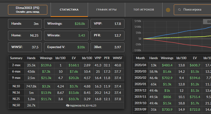The height and width of the screenshot is (114, 211).
Task: Select the NL25 row label
Action: (16, 99)
